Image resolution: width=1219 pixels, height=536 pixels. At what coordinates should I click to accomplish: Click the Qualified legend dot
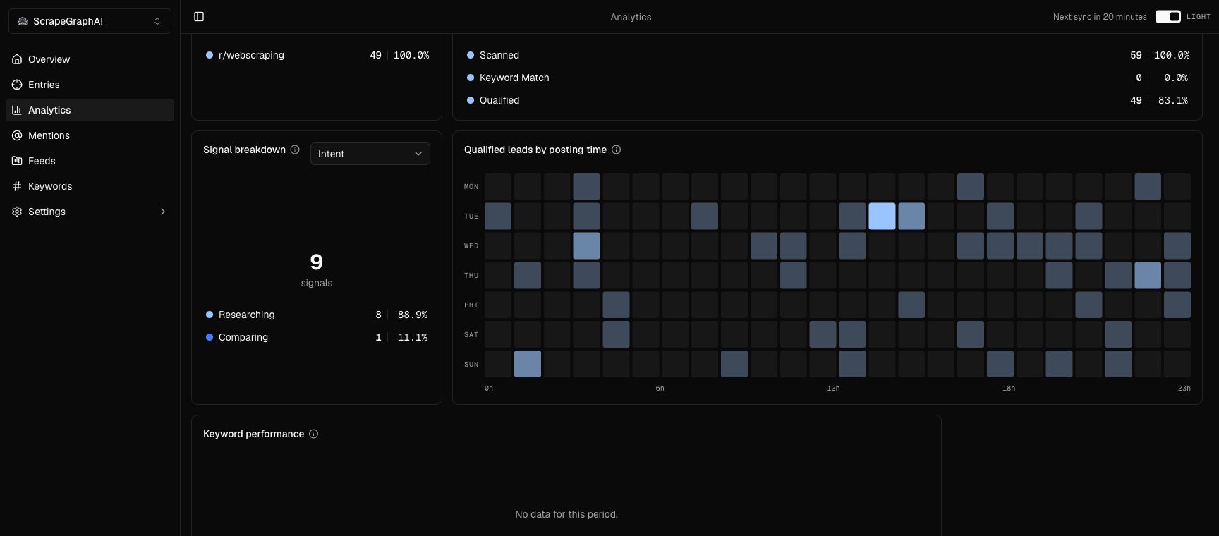click(471, 100)
